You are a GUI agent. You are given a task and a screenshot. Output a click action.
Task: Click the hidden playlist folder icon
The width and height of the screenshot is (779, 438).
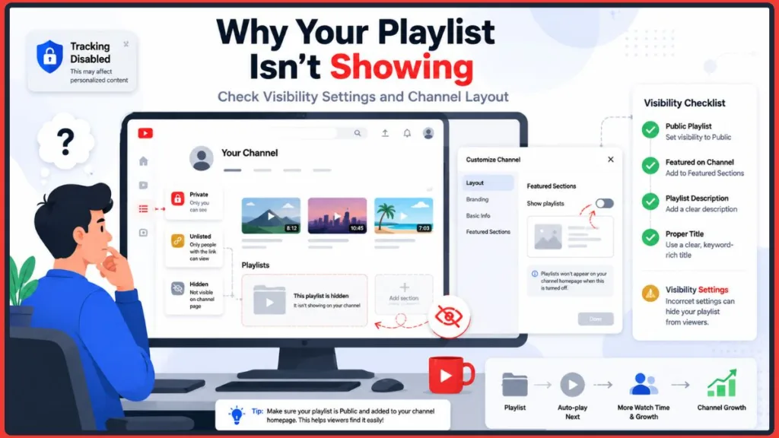coord(269,300)
